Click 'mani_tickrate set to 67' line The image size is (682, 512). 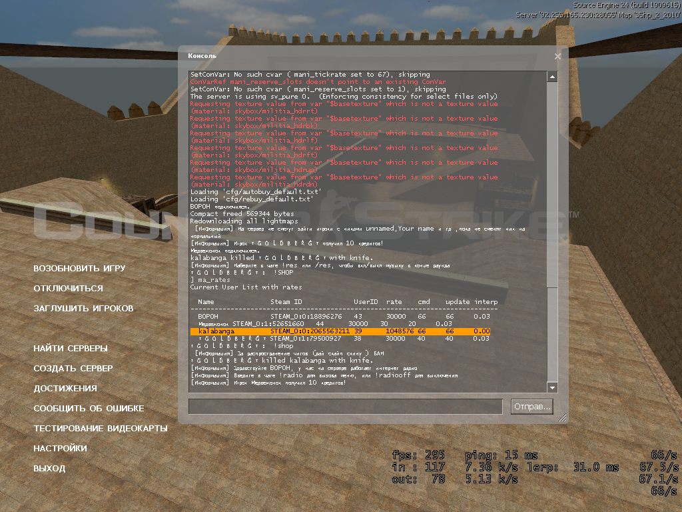(x=310, y=75)
